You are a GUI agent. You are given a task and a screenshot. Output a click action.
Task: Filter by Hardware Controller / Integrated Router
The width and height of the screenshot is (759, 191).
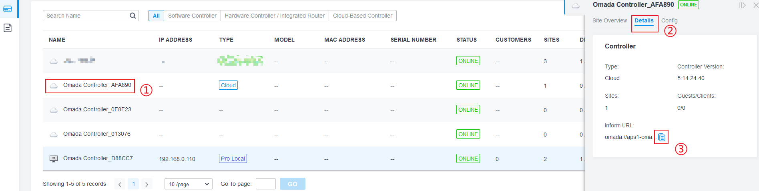(x=275, y=16)
